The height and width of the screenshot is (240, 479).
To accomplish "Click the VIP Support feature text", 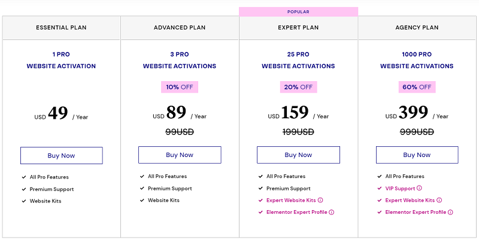I will [x=400, y=189].
